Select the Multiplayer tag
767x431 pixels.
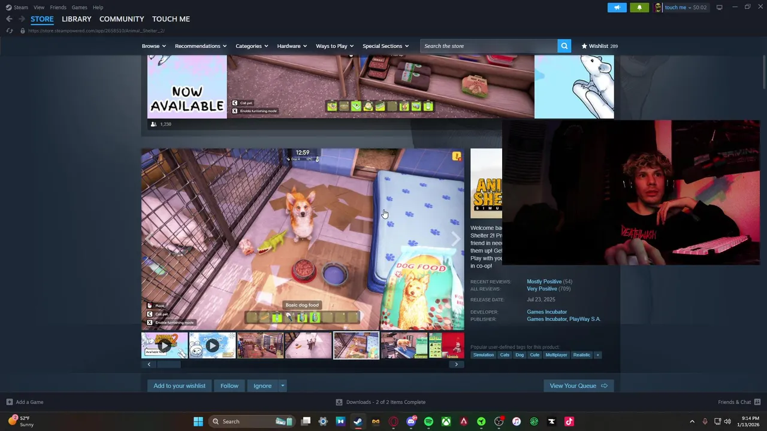click(x=556, y=355)
